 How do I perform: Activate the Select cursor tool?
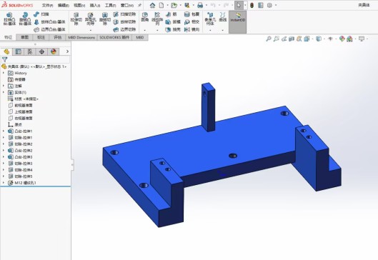[x=239, y=5]
